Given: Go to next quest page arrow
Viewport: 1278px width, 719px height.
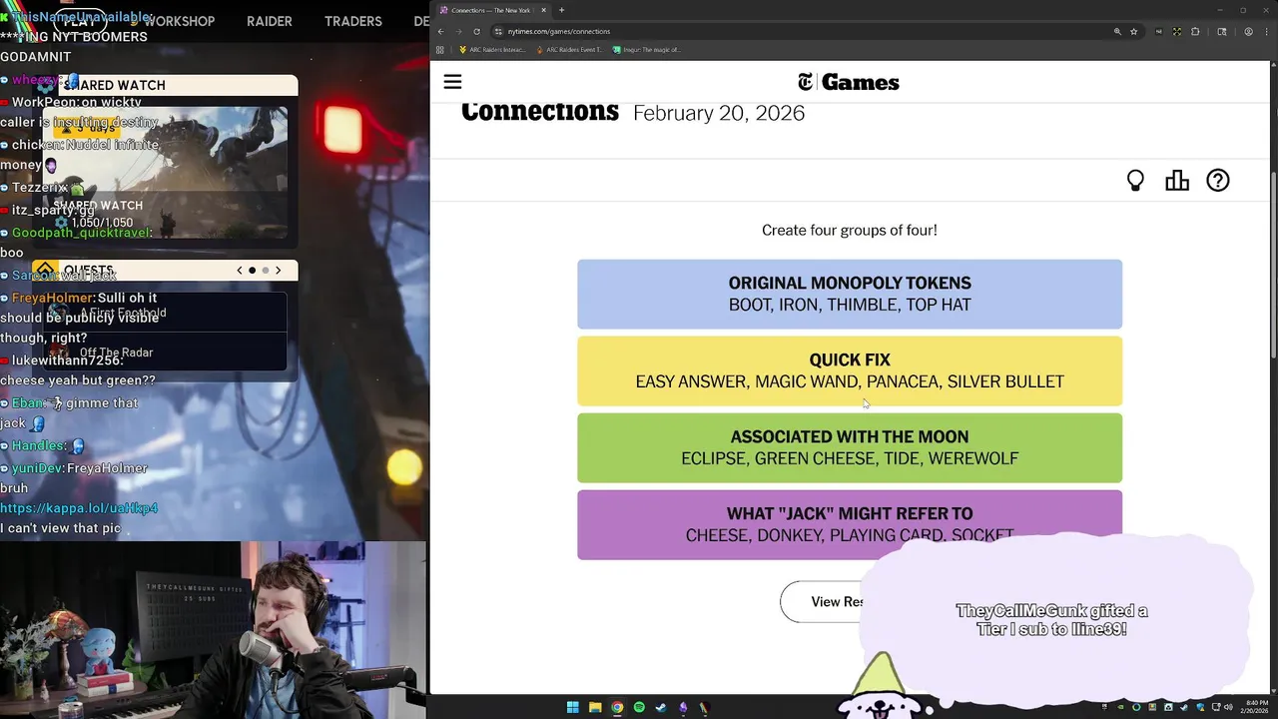Looking at the screenshot, I should click(x=279, y=271).
